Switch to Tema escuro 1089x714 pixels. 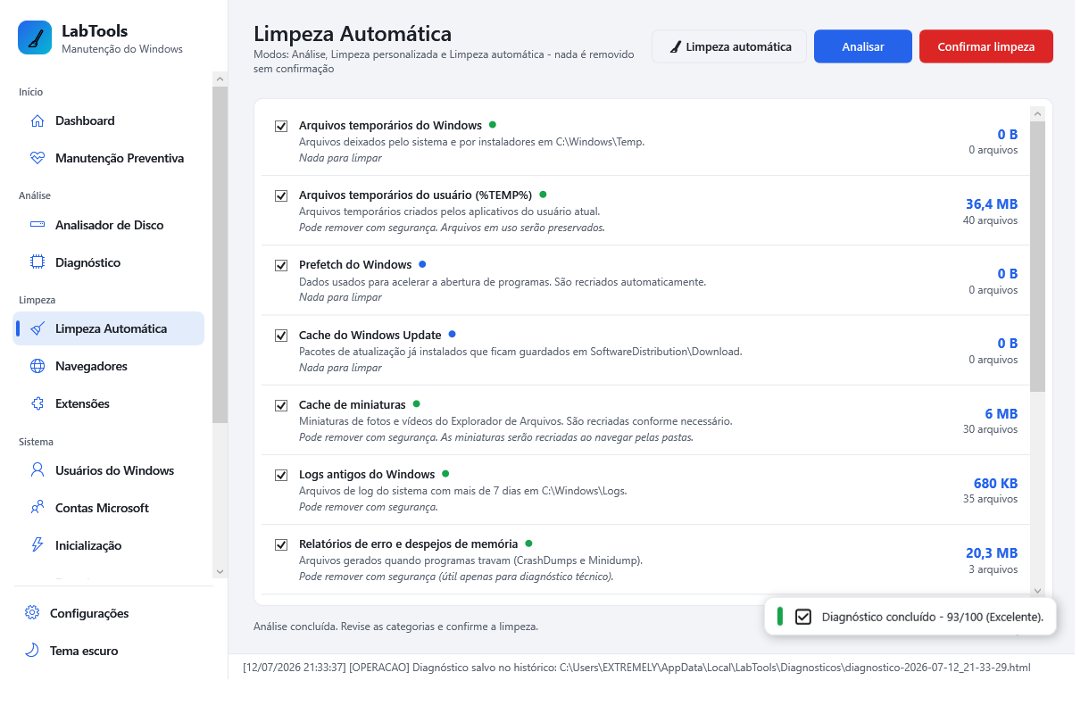(x=109, y=651)
